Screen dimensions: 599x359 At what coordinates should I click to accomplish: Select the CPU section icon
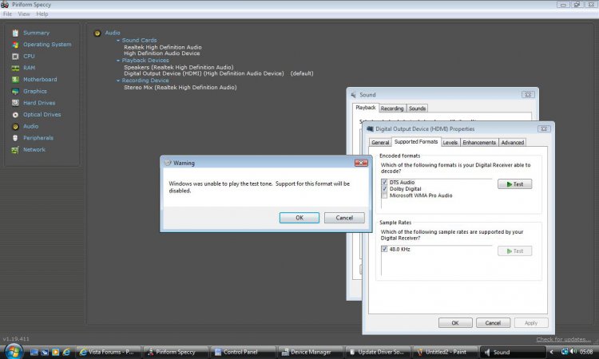15,57
